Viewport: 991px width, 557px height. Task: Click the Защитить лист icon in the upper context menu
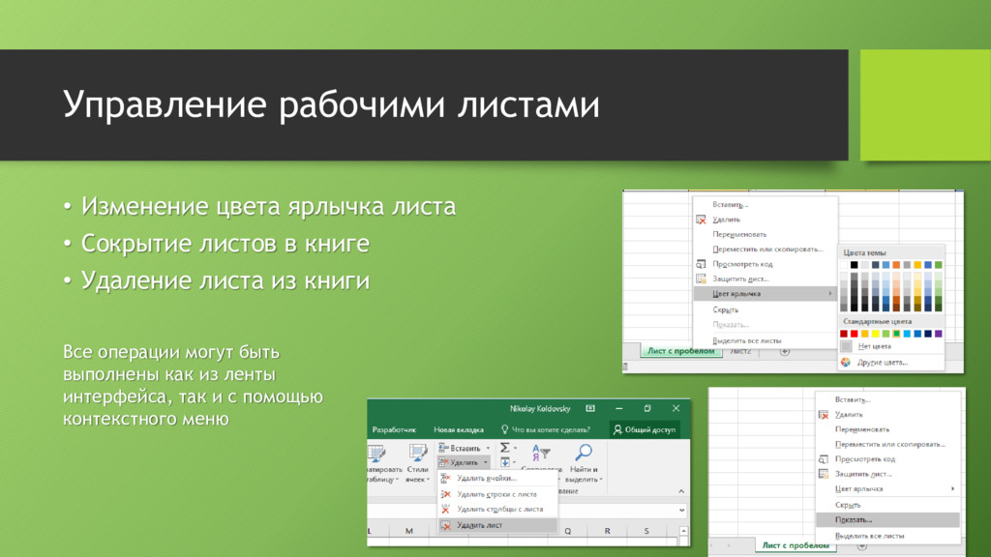click(701, 278)
